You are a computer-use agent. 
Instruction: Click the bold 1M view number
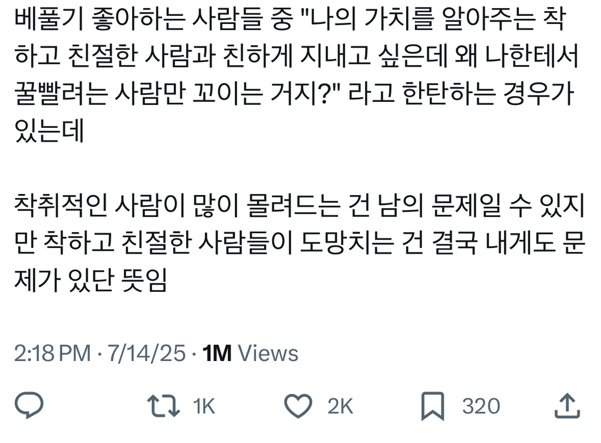click(217, 353)
